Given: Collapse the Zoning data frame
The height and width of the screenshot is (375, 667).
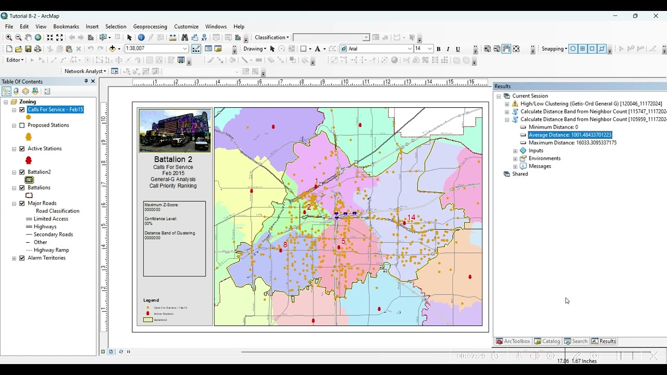Looking at the screenshot, I should [x=6, y=102].
